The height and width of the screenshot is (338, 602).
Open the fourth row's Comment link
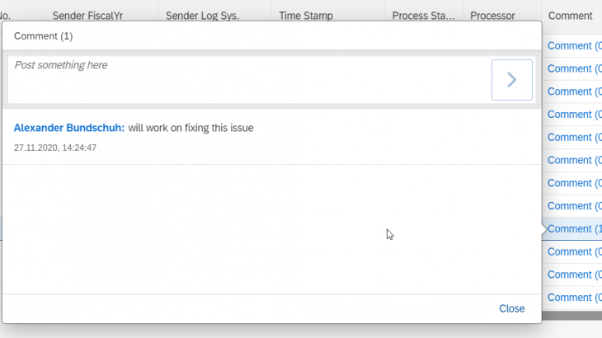tap(574, 115)
